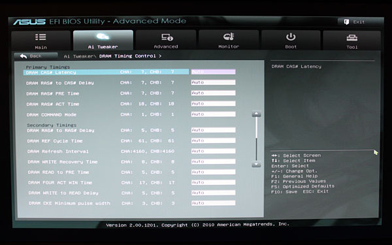This screenshot has width=392, height=245.
Task: Click the Back arrow icon
Action: [x=24, y=56]
